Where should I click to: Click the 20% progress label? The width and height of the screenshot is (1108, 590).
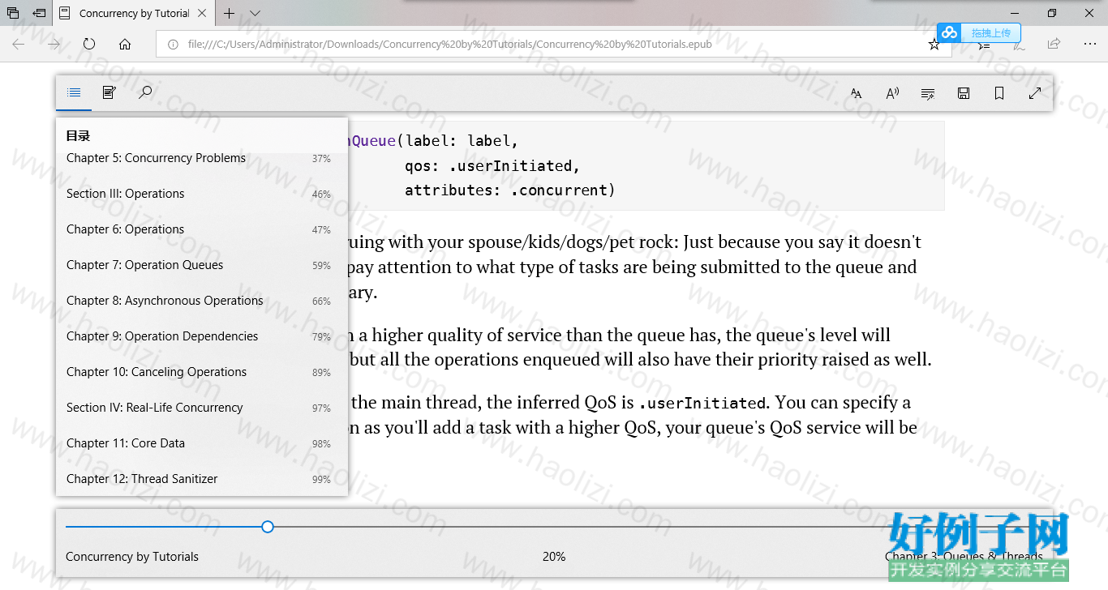coord(554,557)
